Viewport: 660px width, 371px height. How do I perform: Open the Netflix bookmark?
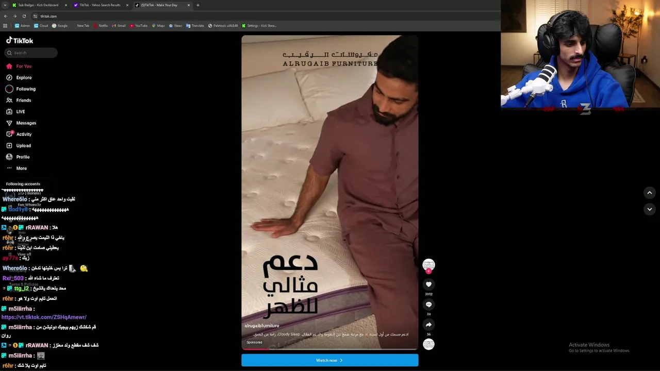coord(101,26)
